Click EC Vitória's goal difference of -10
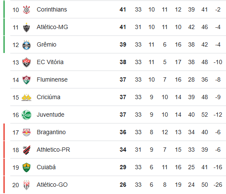 click(x=218, y=62)
